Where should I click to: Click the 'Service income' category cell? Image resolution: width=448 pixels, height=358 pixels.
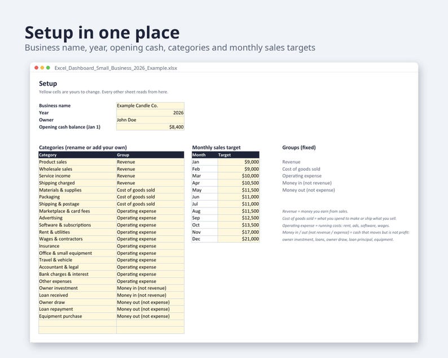tap(77, 176)
